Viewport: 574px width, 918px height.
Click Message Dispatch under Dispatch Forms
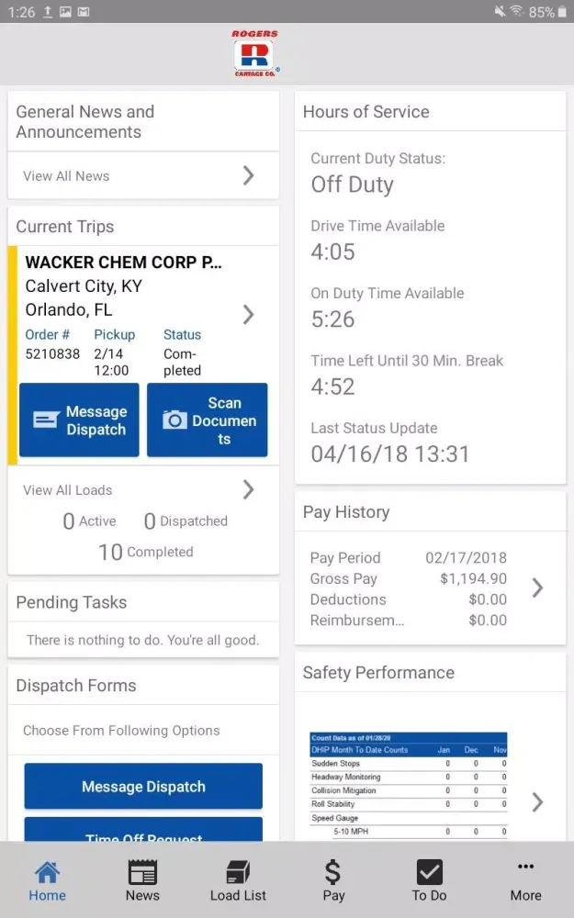143,787
